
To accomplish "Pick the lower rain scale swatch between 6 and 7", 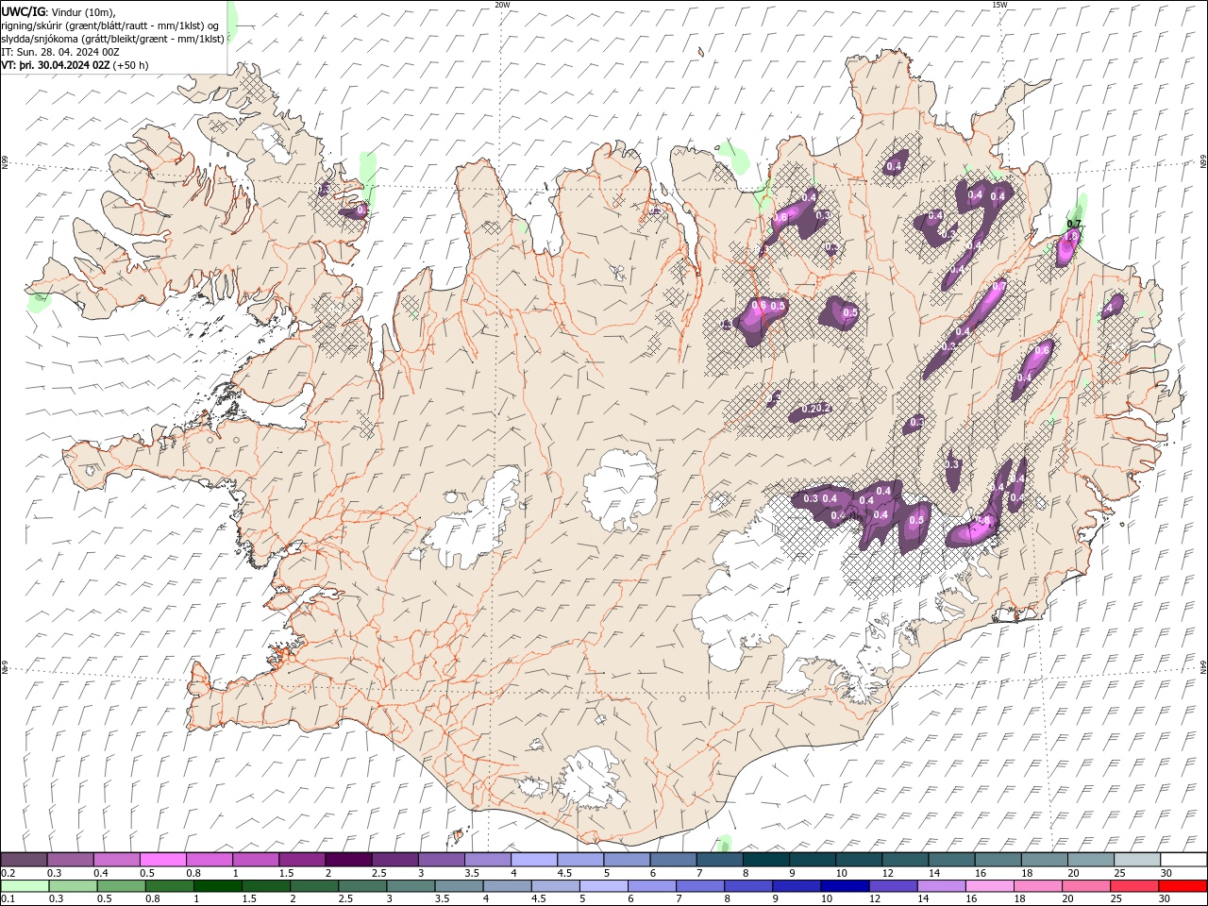I will (651, 886).
